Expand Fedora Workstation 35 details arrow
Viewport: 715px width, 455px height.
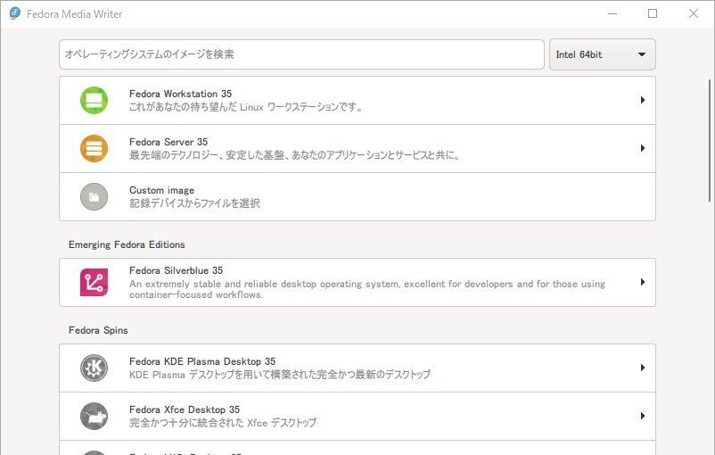tap(642, 100)
